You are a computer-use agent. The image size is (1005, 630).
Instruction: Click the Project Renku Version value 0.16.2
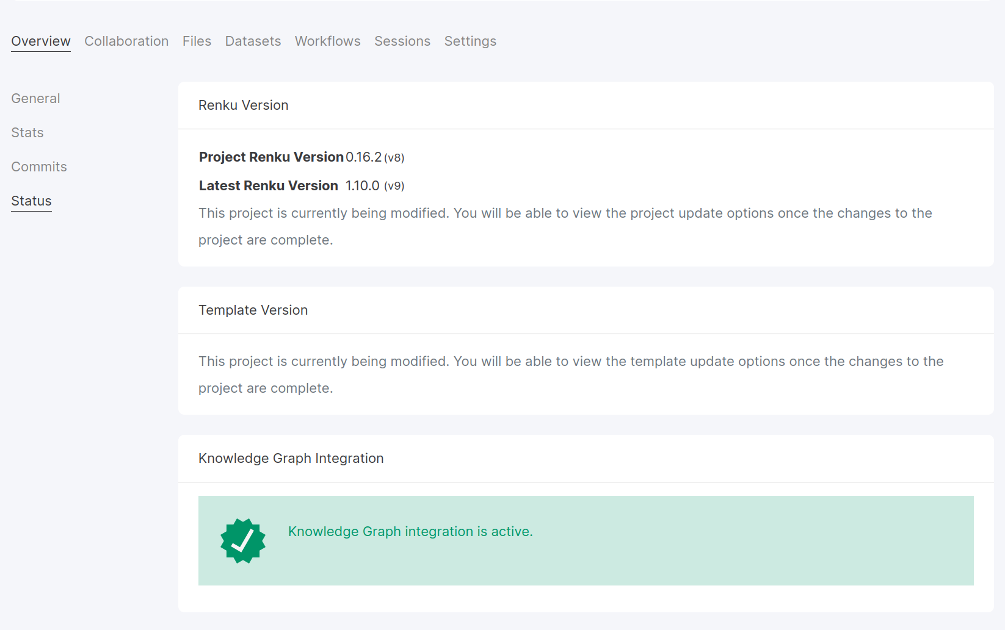tap(363, 157)
